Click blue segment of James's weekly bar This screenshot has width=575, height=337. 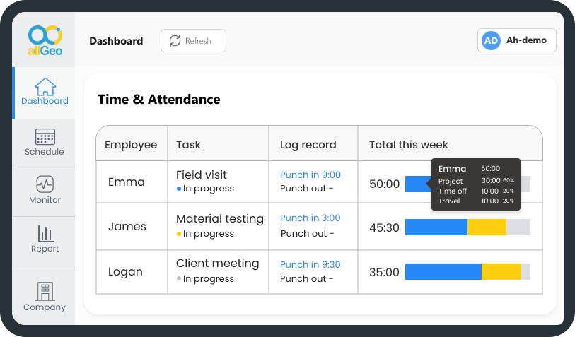436,227
